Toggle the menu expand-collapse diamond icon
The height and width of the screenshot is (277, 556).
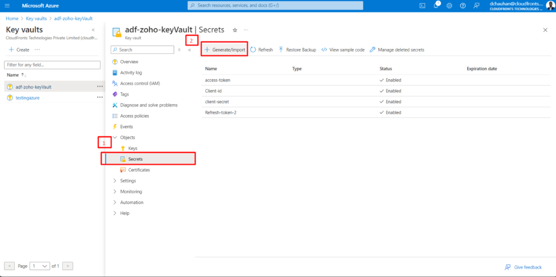[x=179, y=50]
